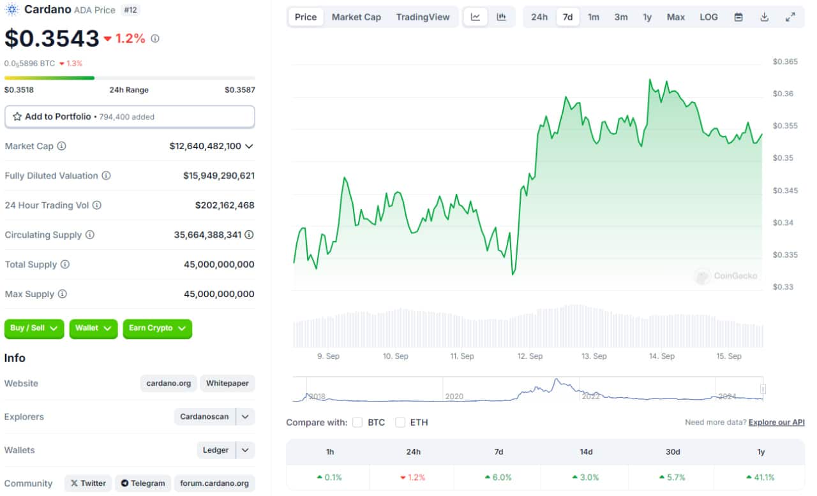
Task: Click the 7d performance value 6.0%
Action: coord(498,477)
